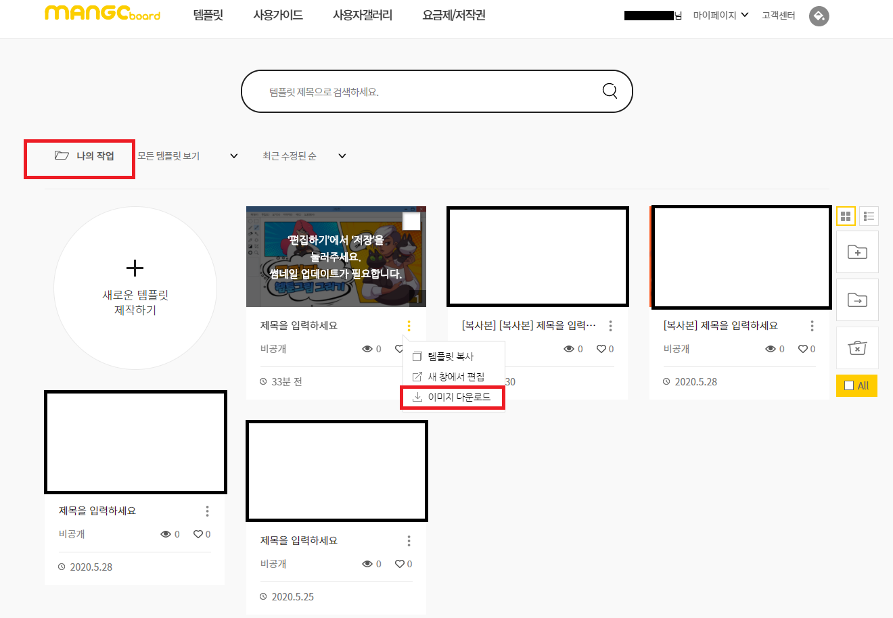Viewport: 893px width, 618px height.
Task: Check the All selection checkbox
Action: [849, 385]
